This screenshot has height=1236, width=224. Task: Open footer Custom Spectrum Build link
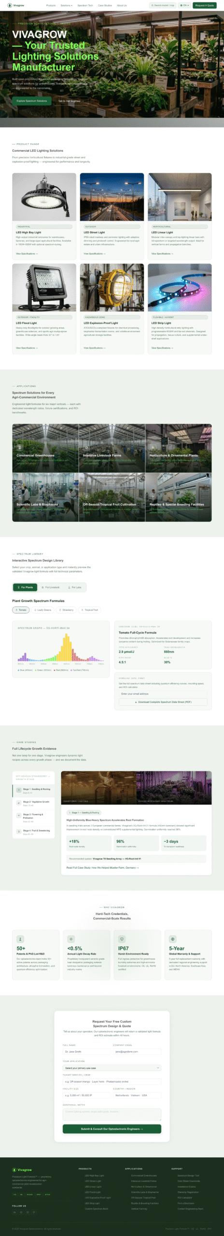pyautogui.click(x=97, y=1208)
